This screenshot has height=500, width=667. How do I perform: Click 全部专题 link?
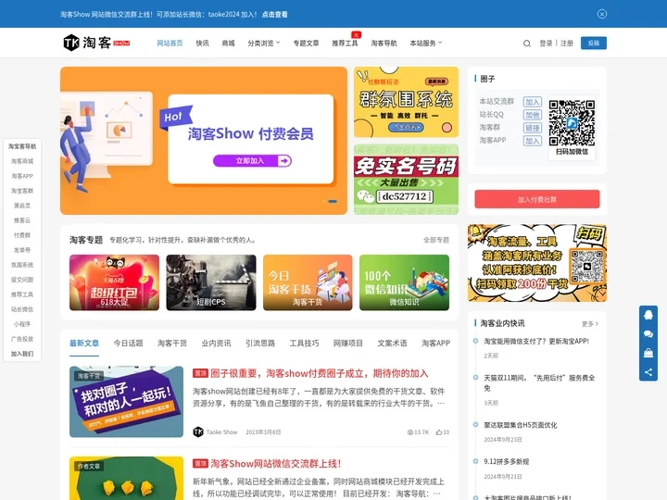tap(436, 240)
